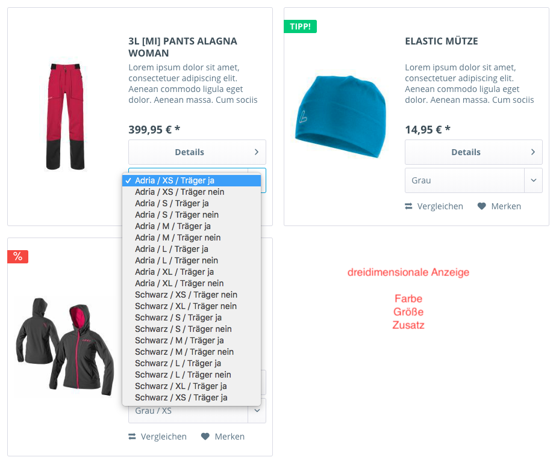Select Schwarz / S / Träger nein variant

coord(183,329)
